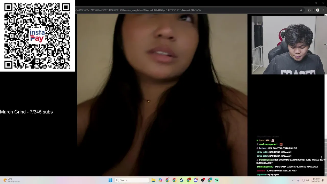327x184 pixels.
Task: Click the InstaPay QR code image
Action: point(37,36)
